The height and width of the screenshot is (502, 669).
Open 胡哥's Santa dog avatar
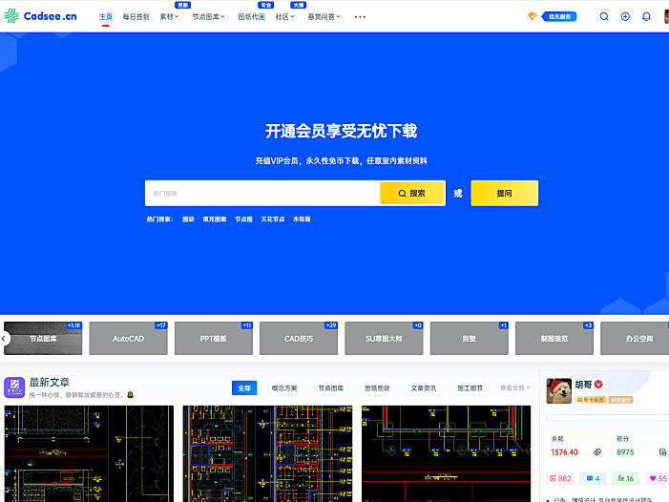[559, 390]
